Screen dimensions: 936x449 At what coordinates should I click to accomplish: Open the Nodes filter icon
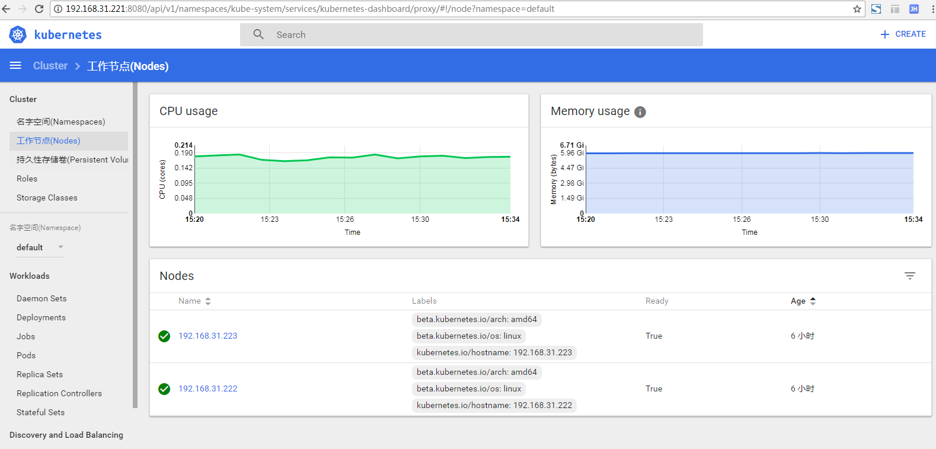(x=910, y=276)
